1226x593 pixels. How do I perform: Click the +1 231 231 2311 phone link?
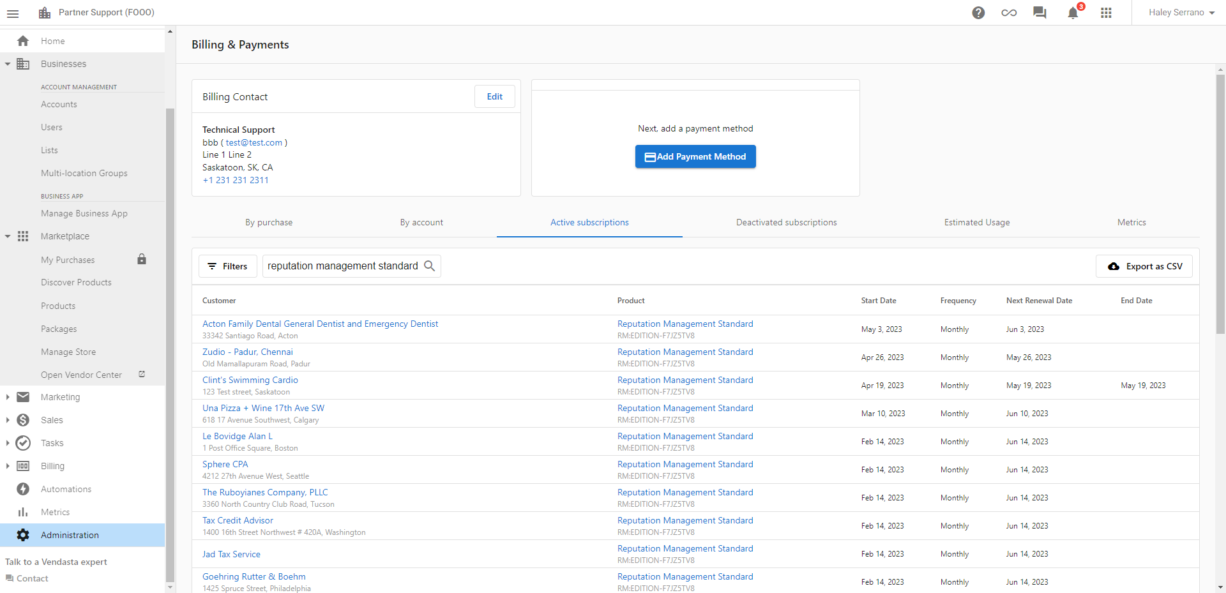pyautogui.click(x=236, y=180)
